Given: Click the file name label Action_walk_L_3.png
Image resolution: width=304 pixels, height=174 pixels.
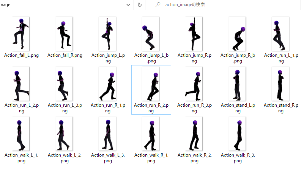Looking at the screenshot, I should click(x=108, y=158).
